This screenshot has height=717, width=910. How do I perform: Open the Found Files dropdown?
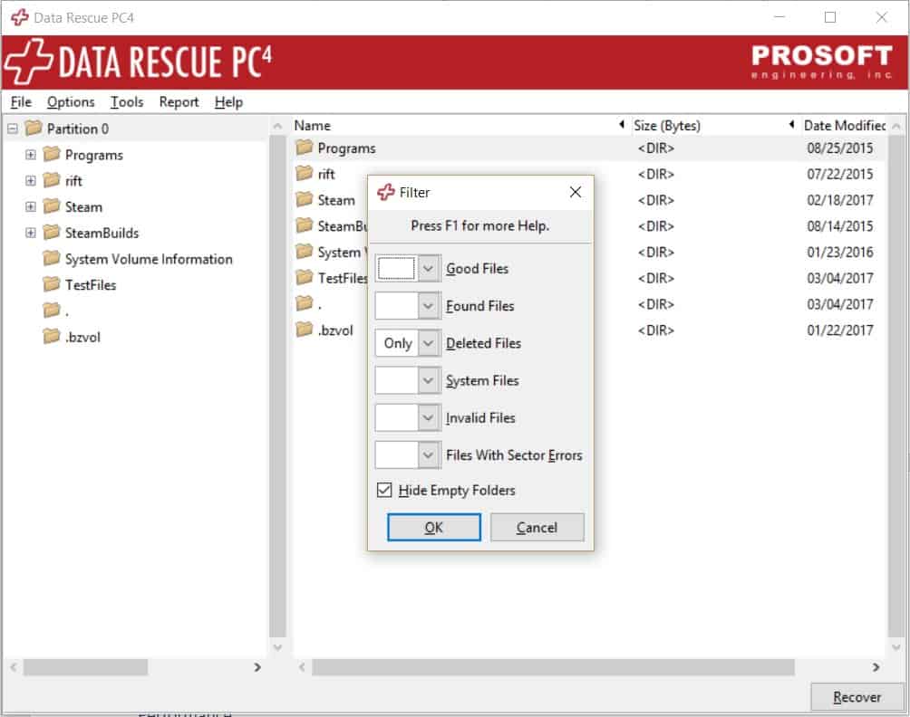point(429,305)
